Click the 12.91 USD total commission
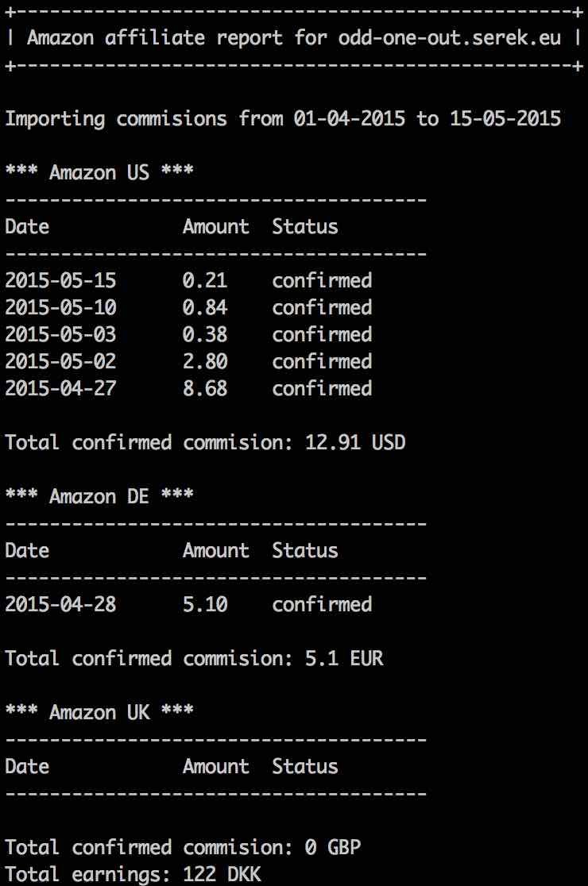Viewport: 588px width, 886px height. point(355,442)
